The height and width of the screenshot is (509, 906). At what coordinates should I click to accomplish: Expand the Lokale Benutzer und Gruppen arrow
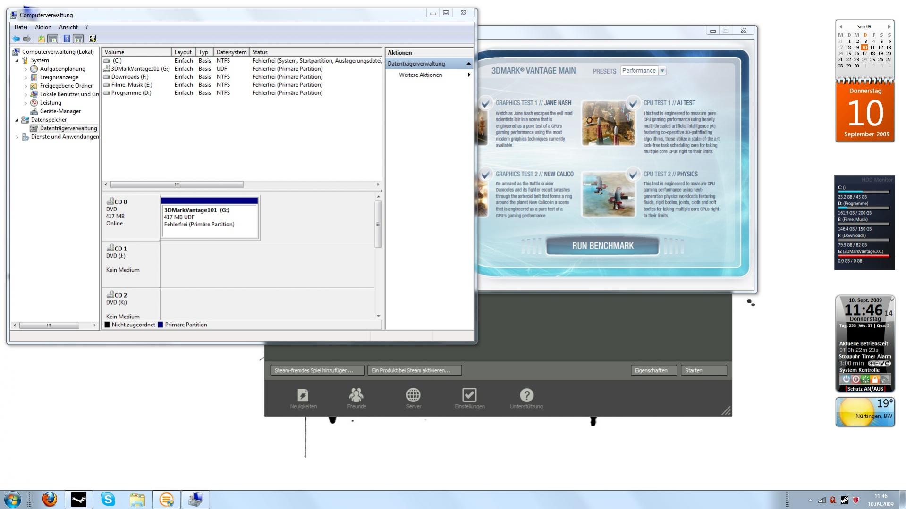point(25,94)
